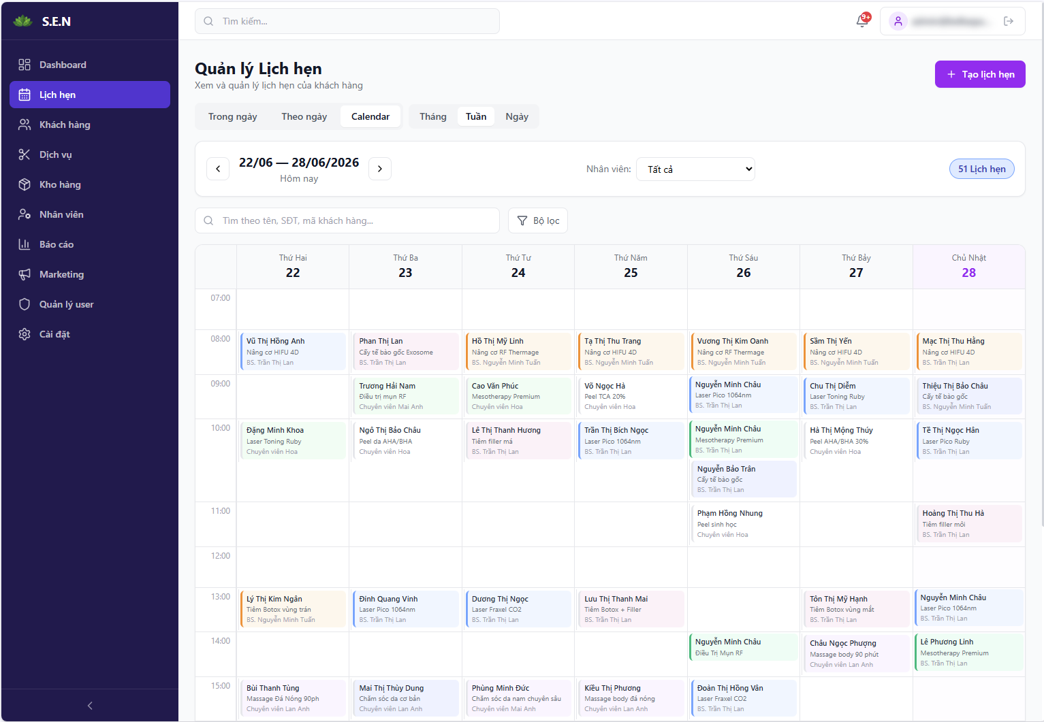Screen dimensions: 1044x722
Task: Open Hồ Thị Mỹ Linh appointment
Action: point(519,351)
